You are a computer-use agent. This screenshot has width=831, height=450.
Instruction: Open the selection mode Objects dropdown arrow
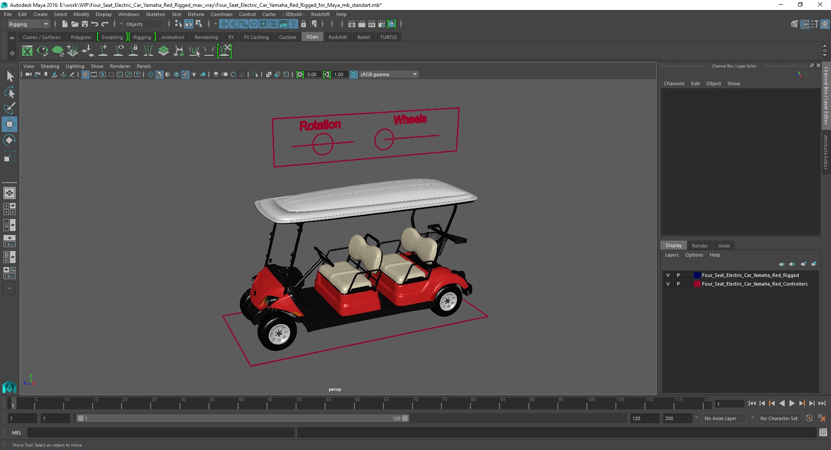tap(121, 24)
